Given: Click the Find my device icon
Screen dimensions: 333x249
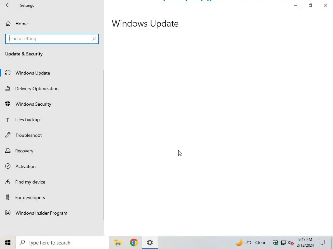Looking at the screenshot, I should tap(8, 182).
